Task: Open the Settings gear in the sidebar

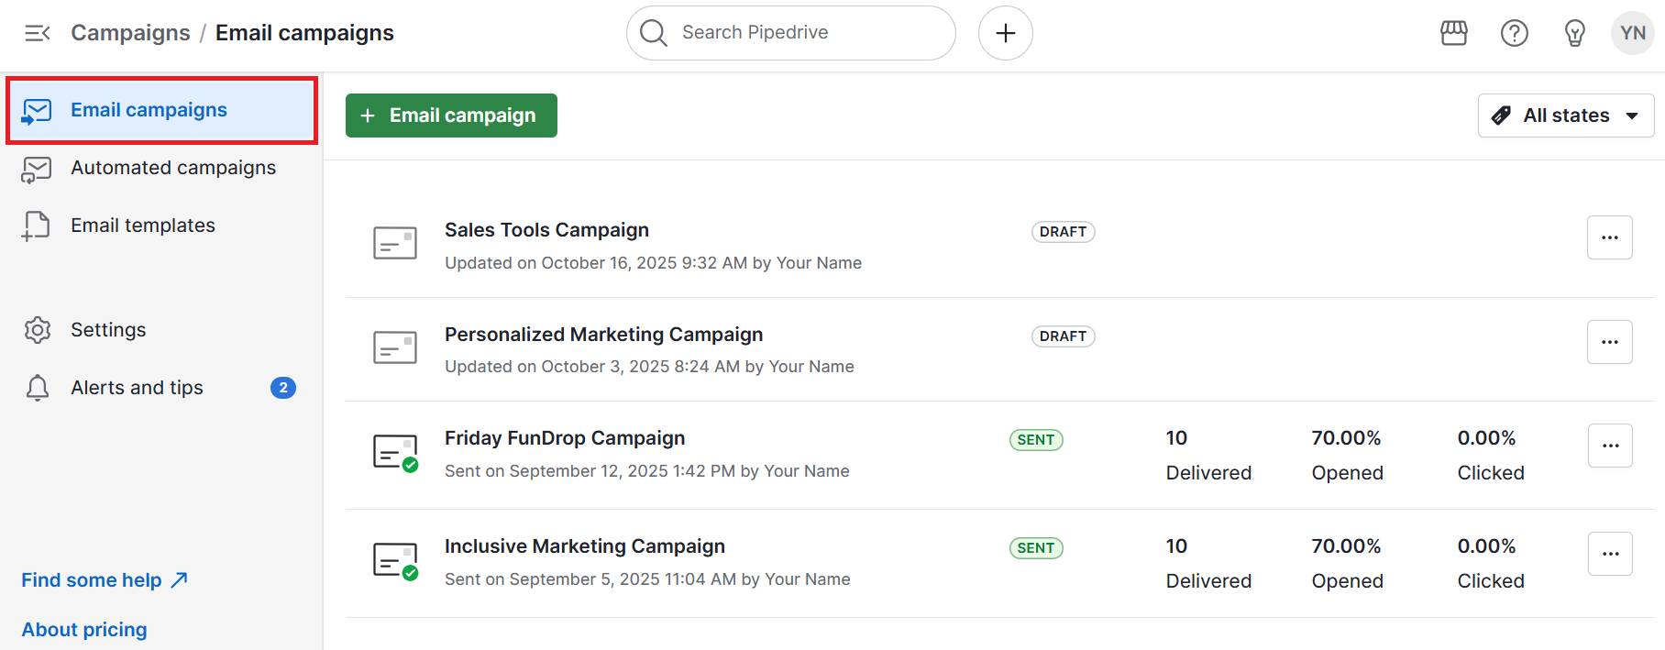Action: [37, 329]
